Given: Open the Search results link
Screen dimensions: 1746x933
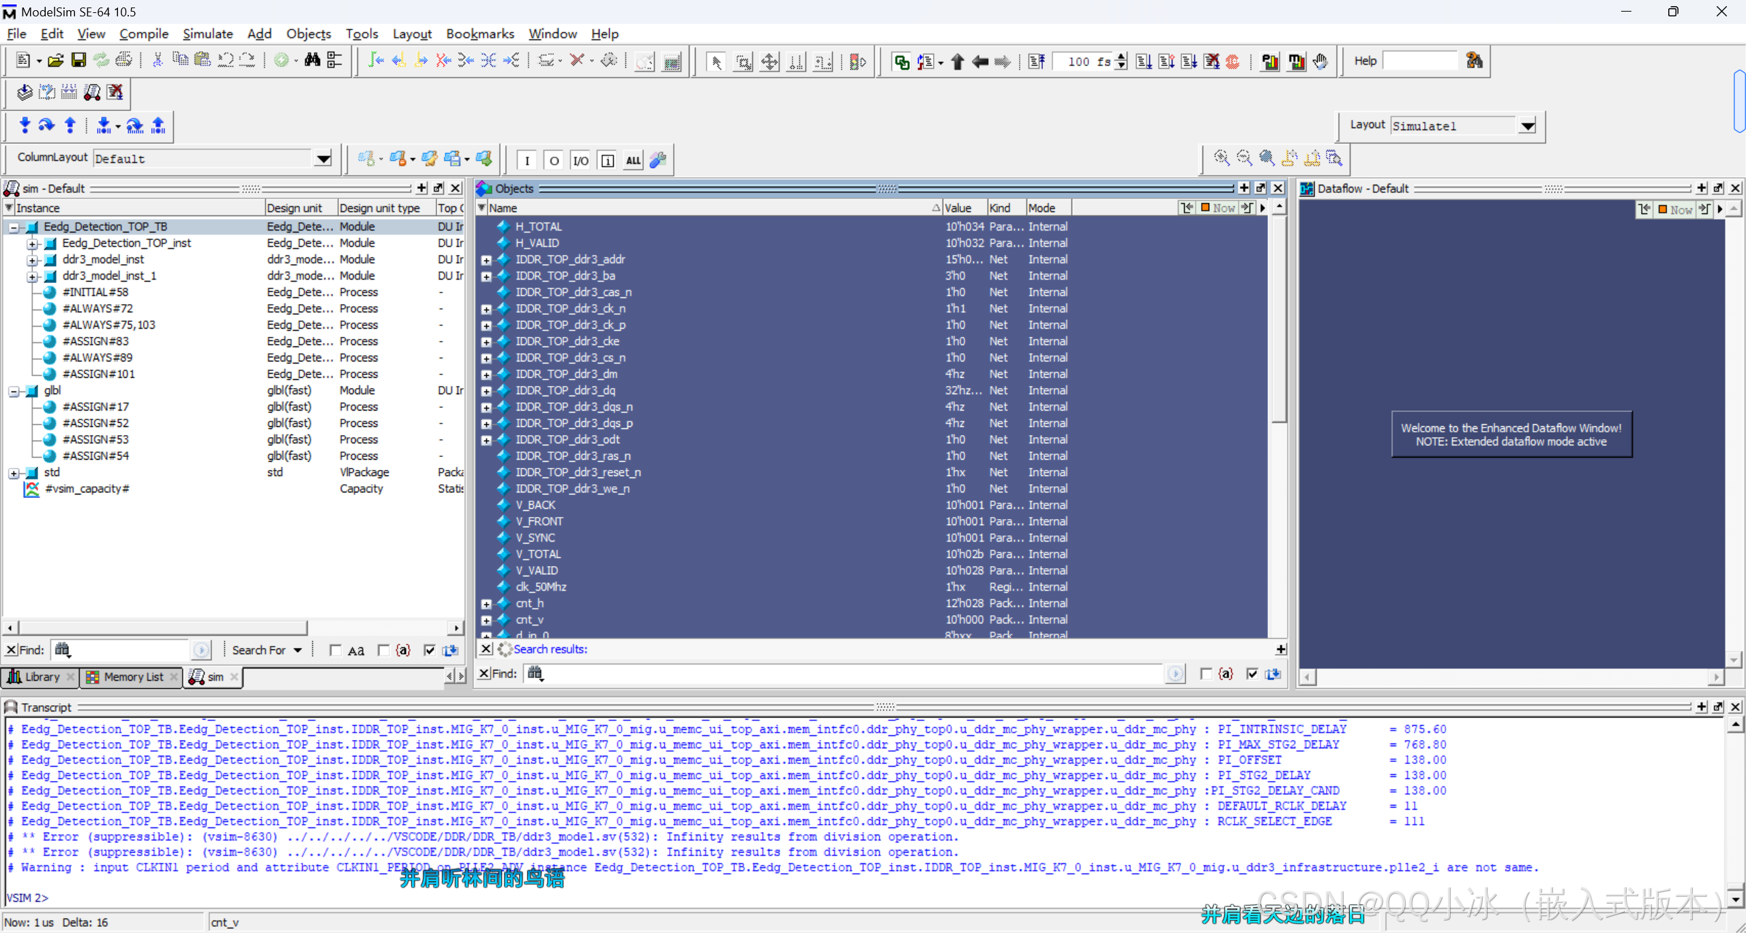Looking at the screenshot, I should (550, 649).
